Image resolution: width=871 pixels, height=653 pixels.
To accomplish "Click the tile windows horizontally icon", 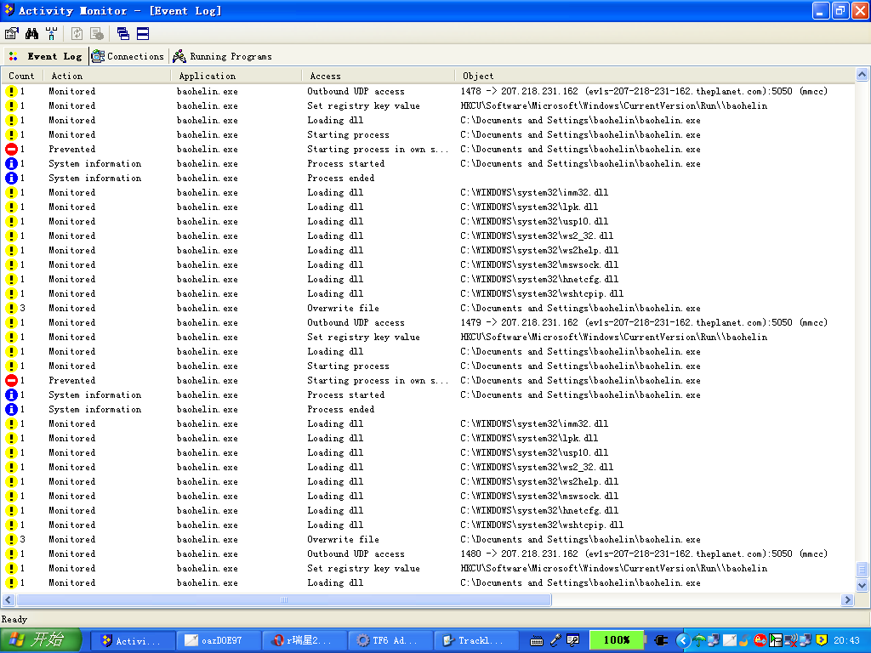I will 143,34.
